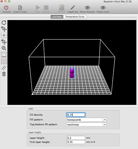This screenshot has width=138, height=149.
Task: Toggle Shows filament eye icon
Action: point(87,8)
